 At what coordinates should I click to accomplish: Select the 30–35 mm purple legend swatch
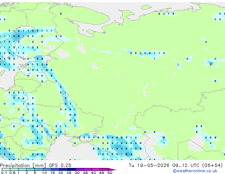tap(80, 169)
